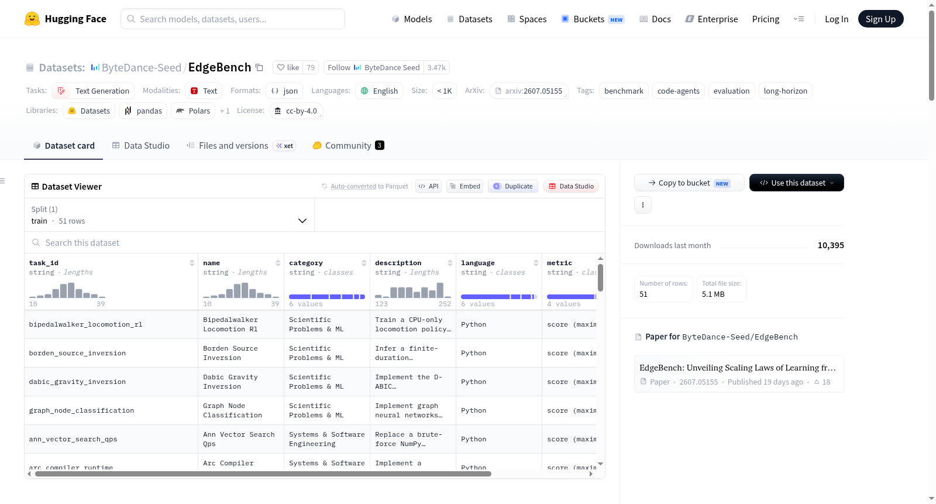The height and width of the screenshot is (504, 936).
Task: Select the graph_node_classification cell
Action: pos(111,410)
